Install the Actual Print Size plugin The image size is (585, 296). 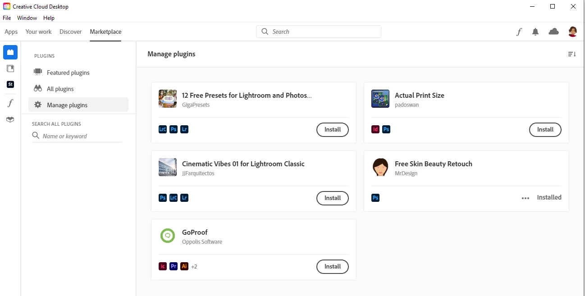(x=545, y=130)
